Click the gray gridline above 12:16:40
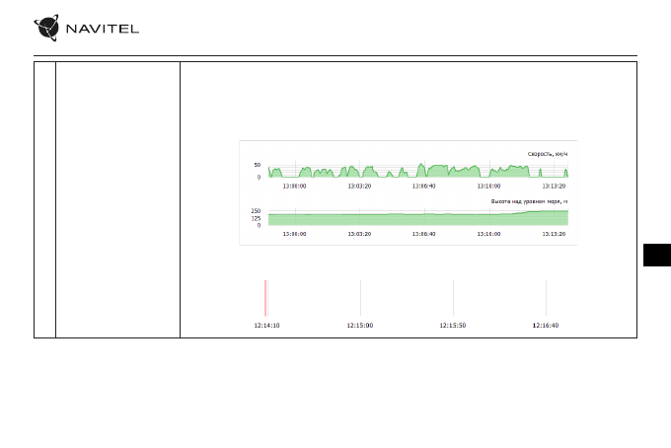This screenshot has width=671, height=448. coord(546,296)
